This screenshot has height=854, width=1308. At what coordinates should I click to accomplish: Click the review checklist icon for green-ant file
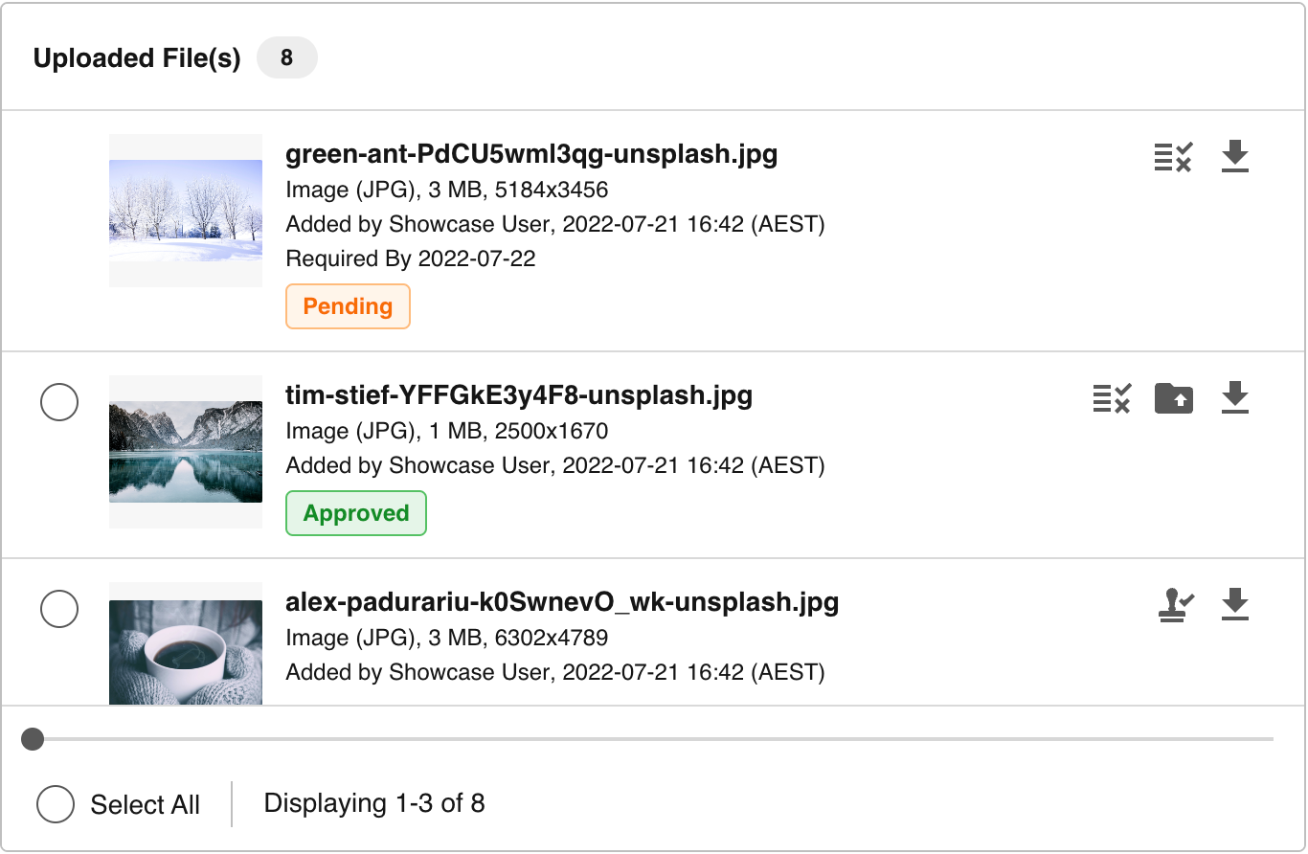coord(1173,156)
